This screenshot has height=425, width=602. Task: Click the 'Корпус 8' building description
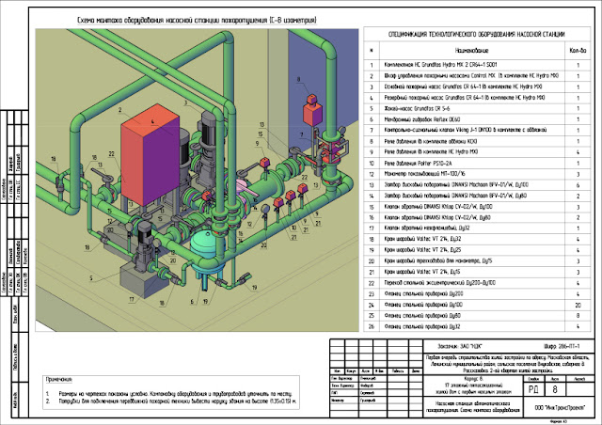pyautogui.click(x=473, y=386)
